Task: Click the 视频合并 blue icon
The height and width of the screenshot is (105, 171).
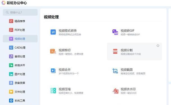Action: pos(53,71)
